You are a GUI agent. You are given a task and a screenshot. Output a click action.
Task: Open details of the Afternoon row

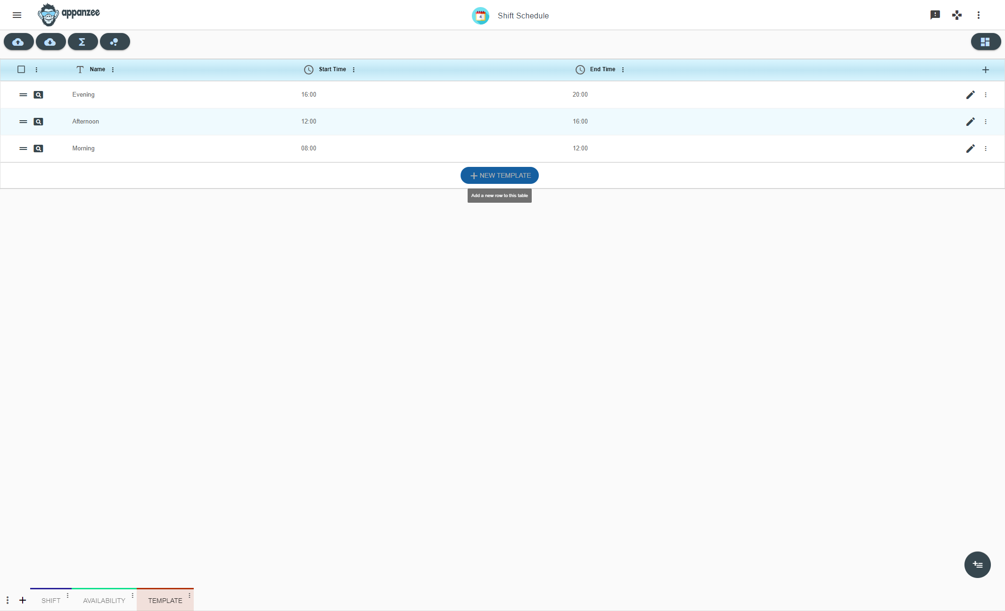(x=38, y=122)
